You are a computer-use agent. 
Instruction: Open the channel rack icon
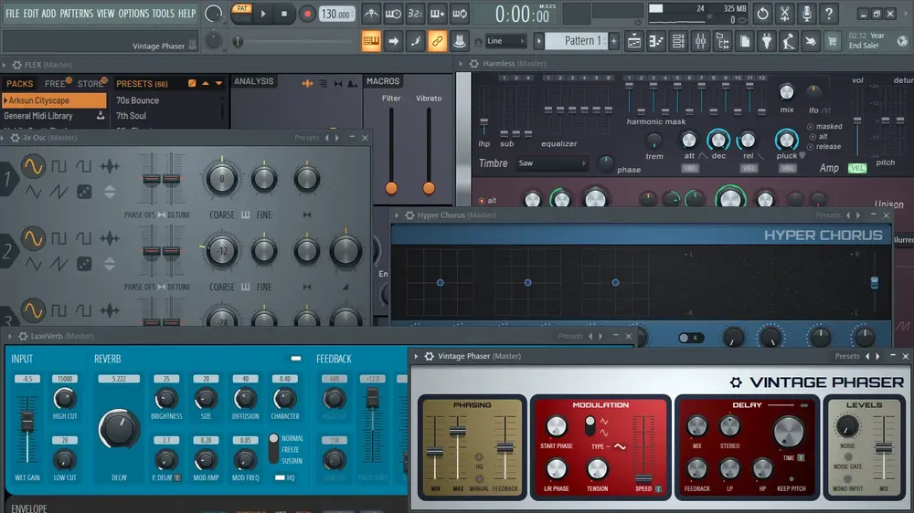pos(678,41)
